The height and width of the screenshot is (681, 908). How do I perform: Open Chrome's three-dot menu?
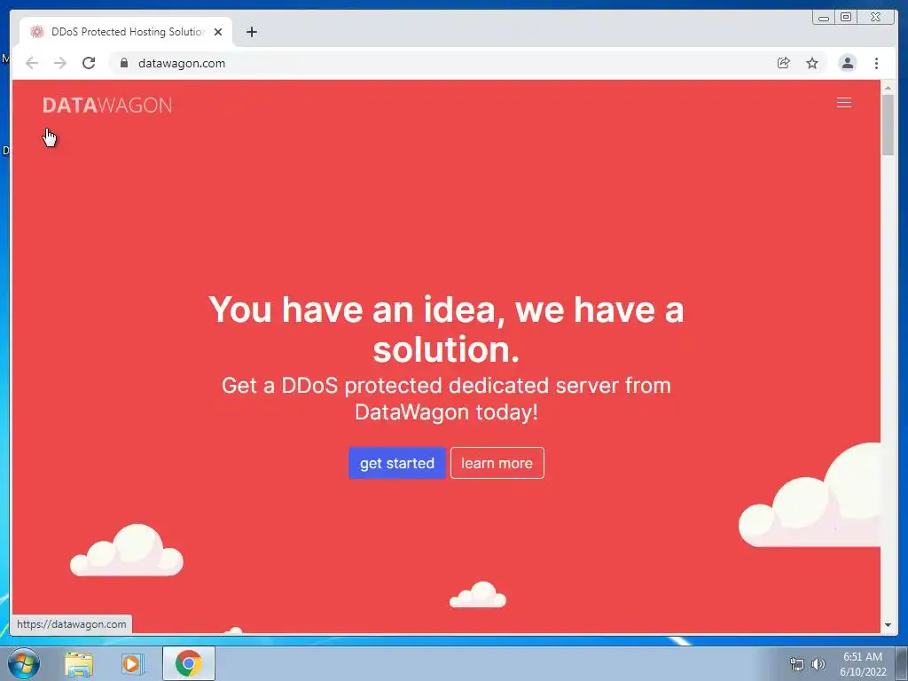point(876,63)
